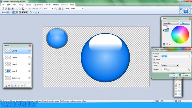Open the Layers menu
The height and width of the screenshot is (108, 192).
[x=28, y=5]
